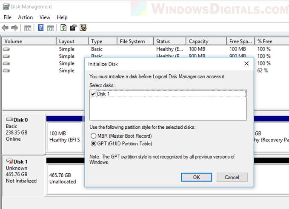Click OK in Initialize Disk dialog
The image size is (289, 209).
pyautogui.click(x=197, y=177)
